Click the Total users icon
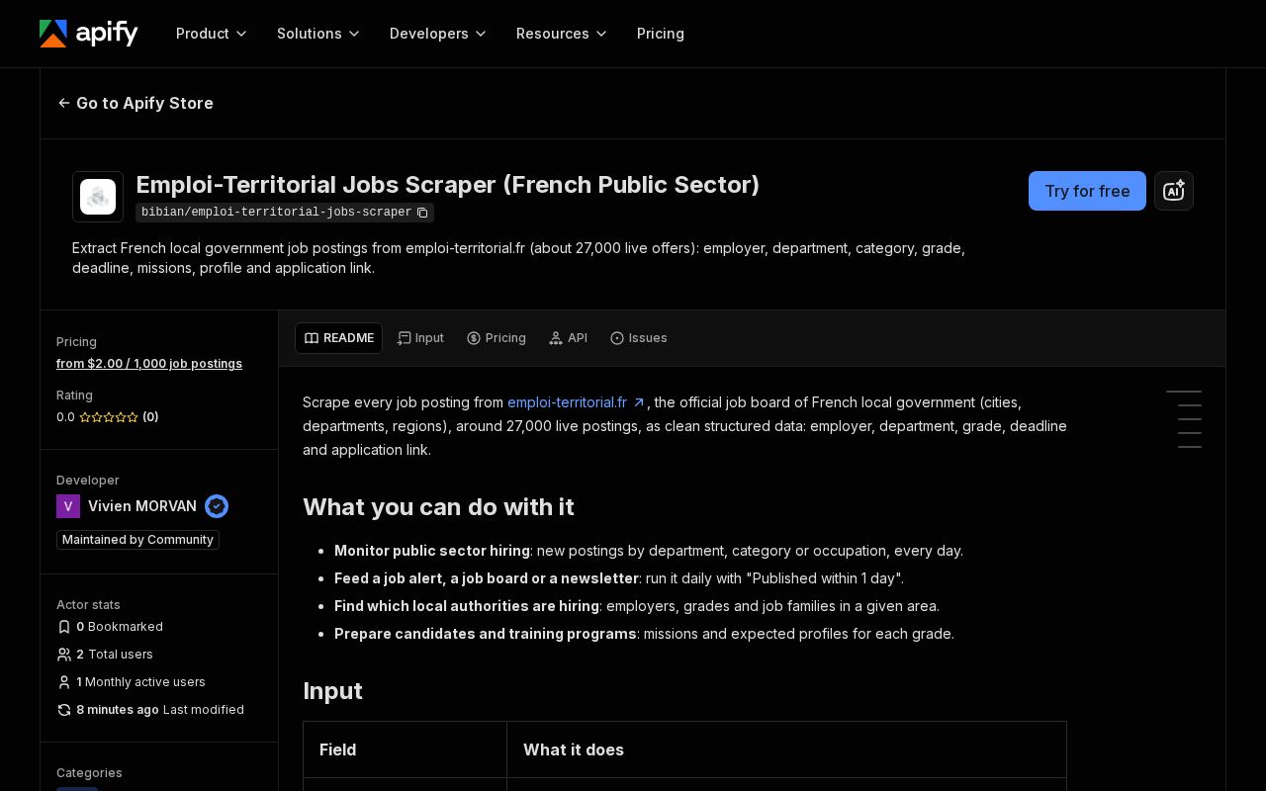This screenshot has width=1266, height=791. coord(64,655)
